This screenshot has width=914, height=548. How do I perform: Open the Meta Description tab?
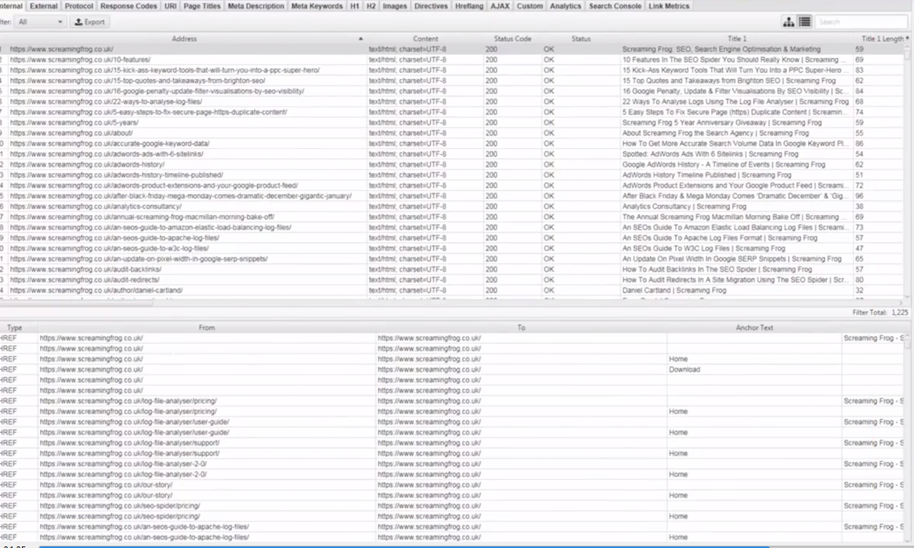[255, 5]
